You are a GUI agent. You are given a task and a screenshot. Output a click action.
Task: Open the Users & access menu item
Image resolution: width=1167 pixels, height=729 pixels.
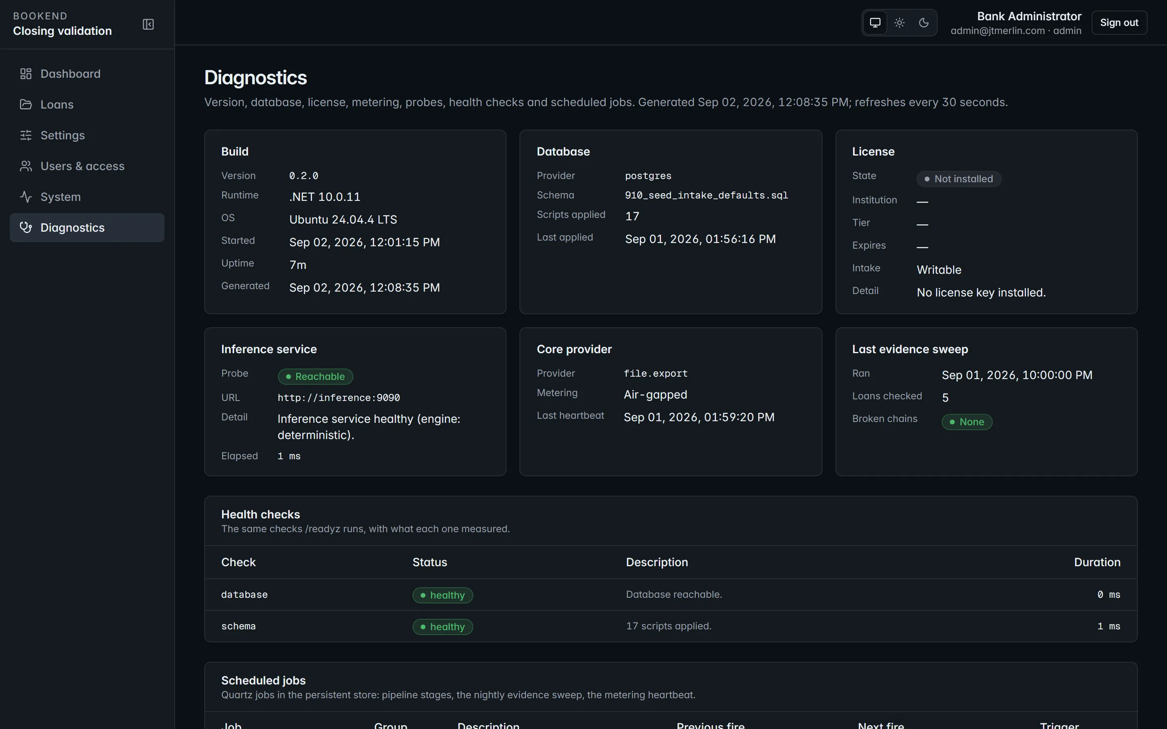point(87,166)
